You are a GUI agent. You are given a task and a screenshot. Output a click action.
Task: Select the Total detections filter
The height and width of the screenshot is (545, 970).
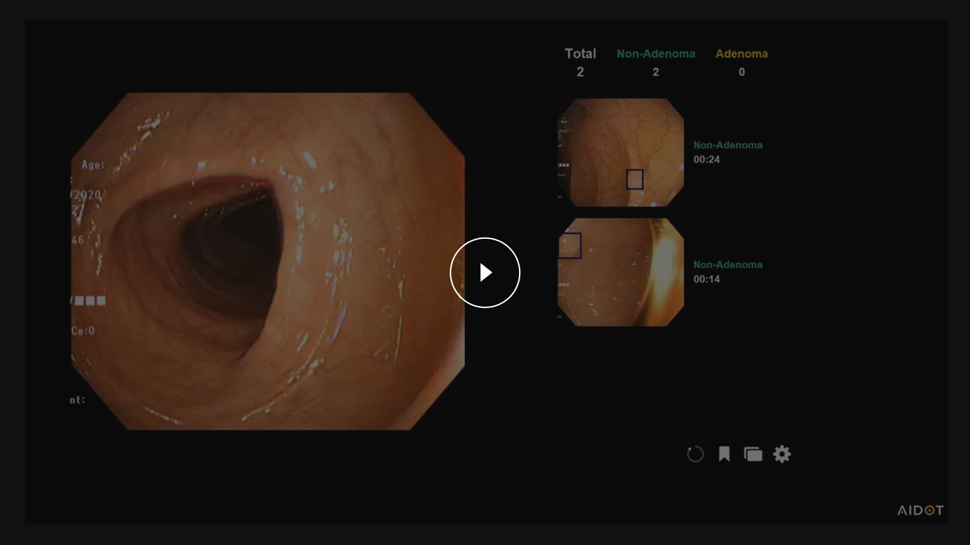pyautogui.click(x=580, y=53)
